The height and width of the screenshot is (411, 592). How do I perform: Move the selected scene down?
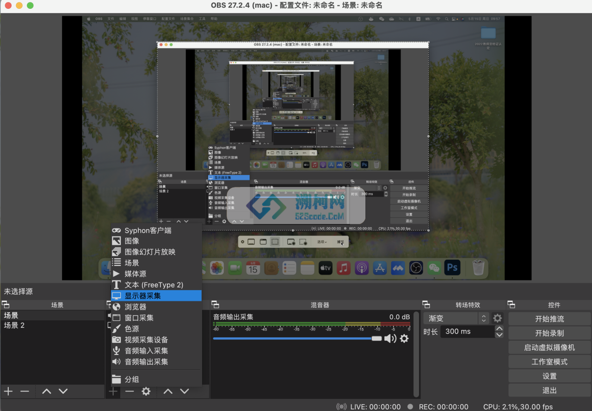[x=63, y=392]
